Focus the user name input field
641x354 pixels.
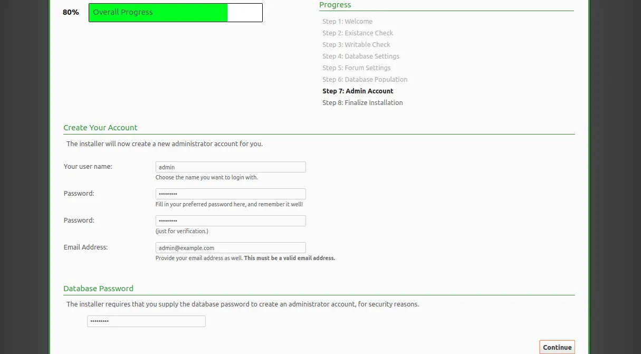click(231, 167)
